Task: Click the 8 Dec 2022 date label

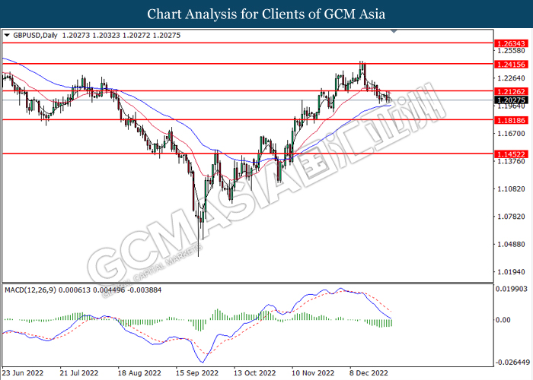Action: (369, 373)
